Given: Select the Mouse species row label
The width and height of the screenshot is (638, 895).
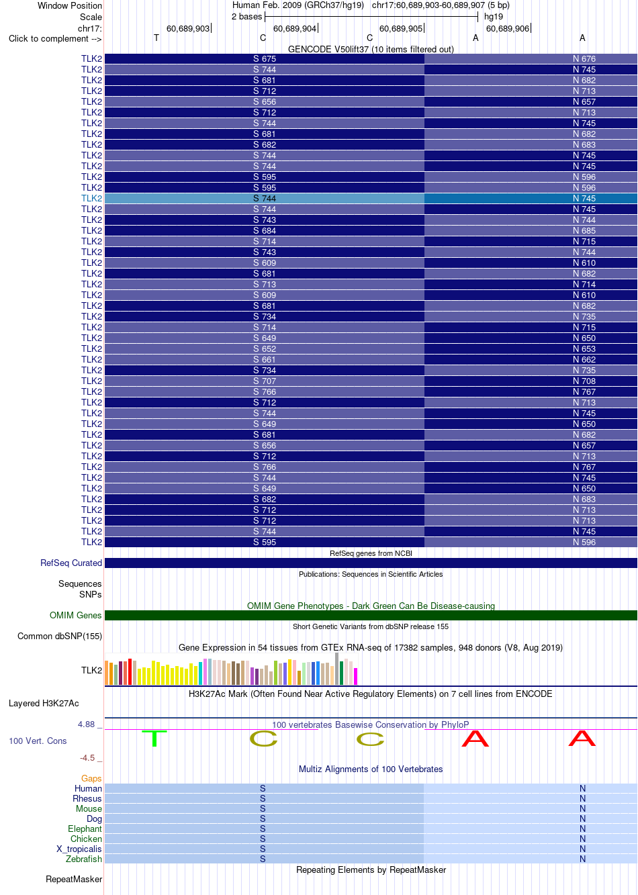Looking at the screenshot, I should [x=89, y=809].
